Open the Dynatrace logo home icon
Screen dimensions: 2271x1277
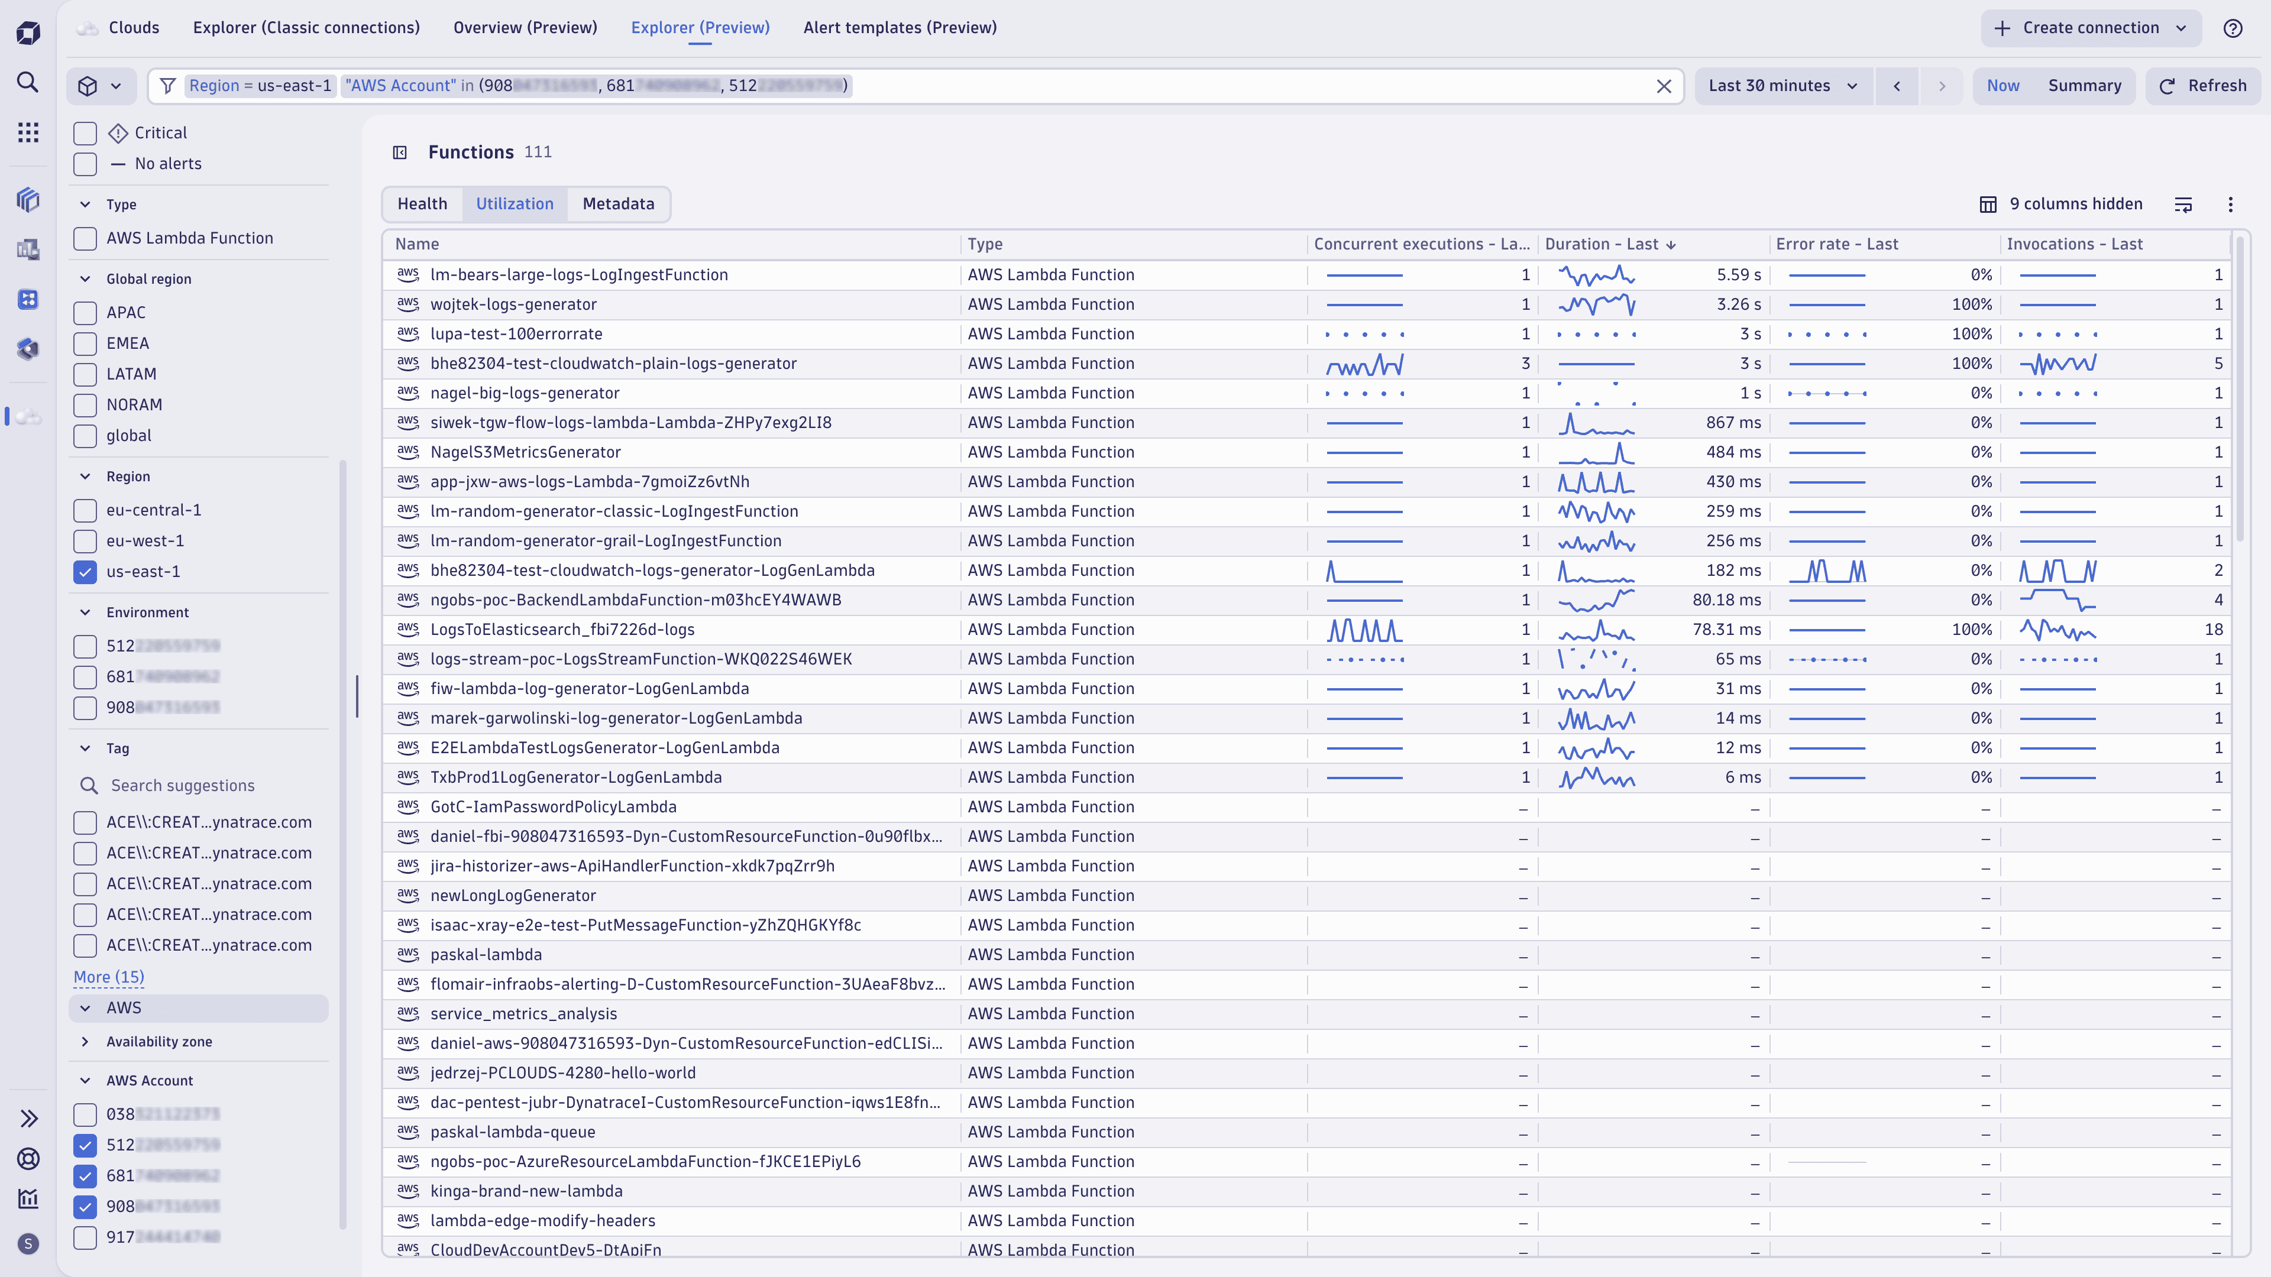(x=28, y=33)
